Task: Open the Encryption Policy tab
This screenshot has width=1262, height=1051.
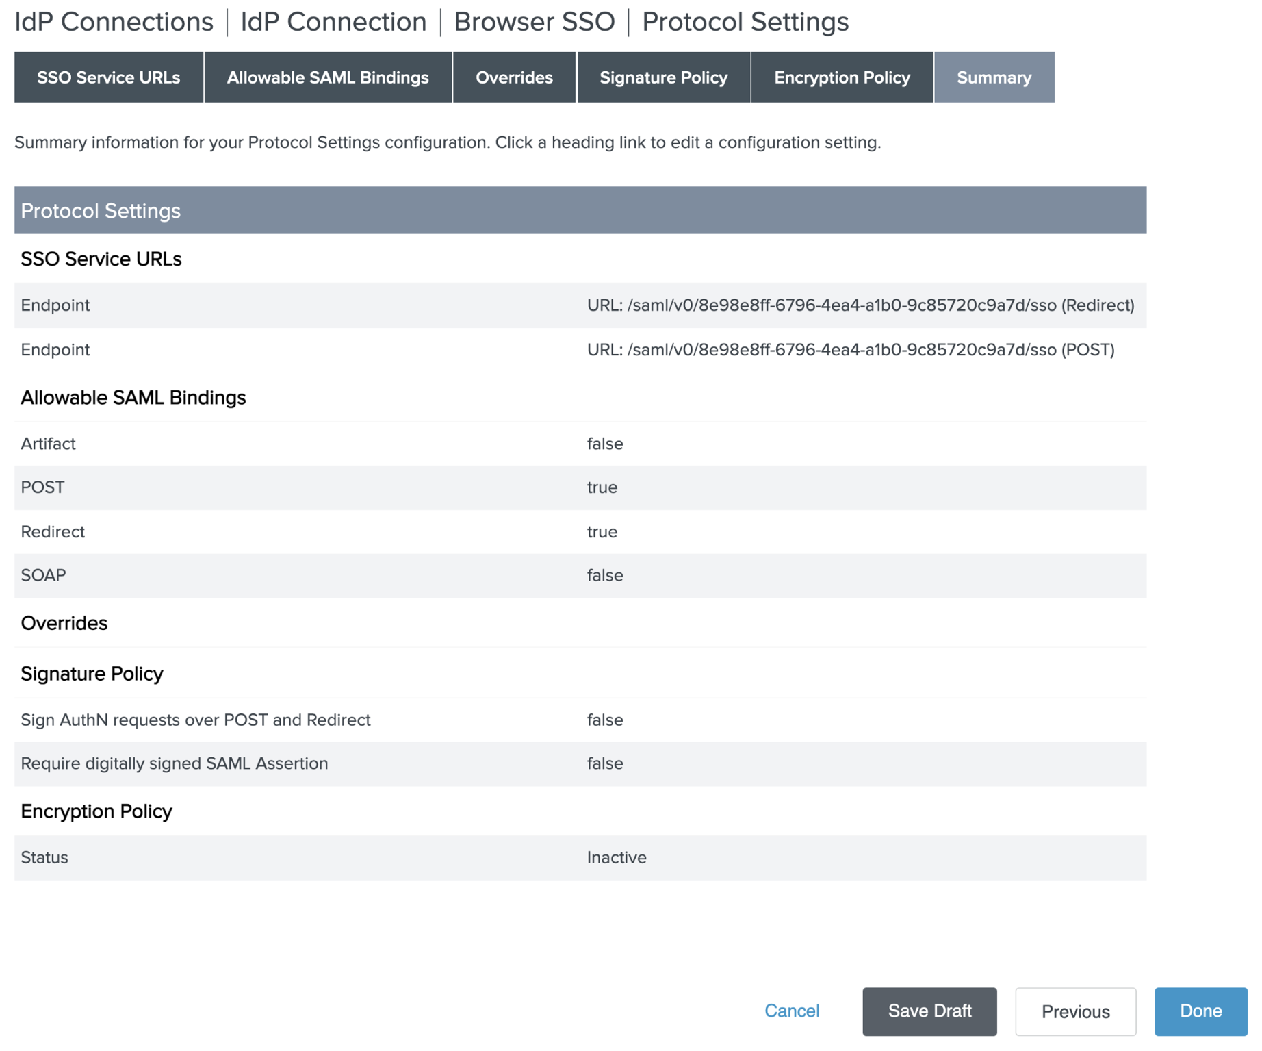Action: [x=841, y=77]
